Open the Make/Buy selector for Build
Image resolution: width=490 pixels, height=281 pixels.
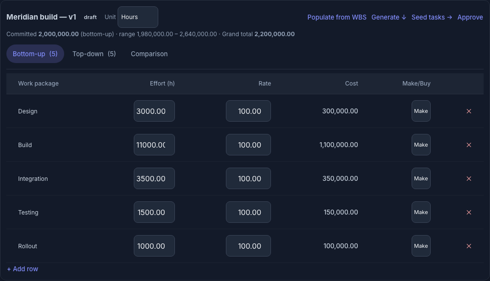pyautogui.click(x=421, y=145)
